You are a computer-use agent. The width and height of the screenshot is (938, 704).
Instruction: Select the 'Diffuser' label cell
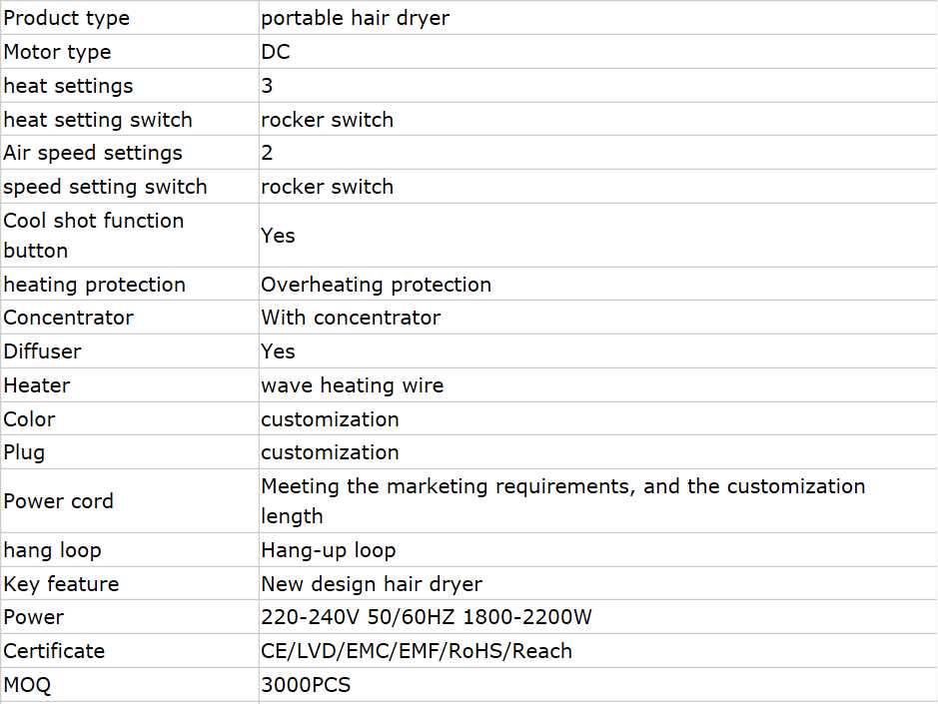pos(42,352)
